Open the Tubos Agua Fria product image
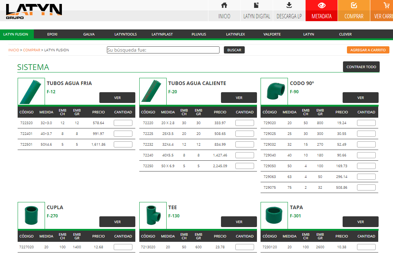The width and height of the screenshot is (393, 254). (31, 91)
